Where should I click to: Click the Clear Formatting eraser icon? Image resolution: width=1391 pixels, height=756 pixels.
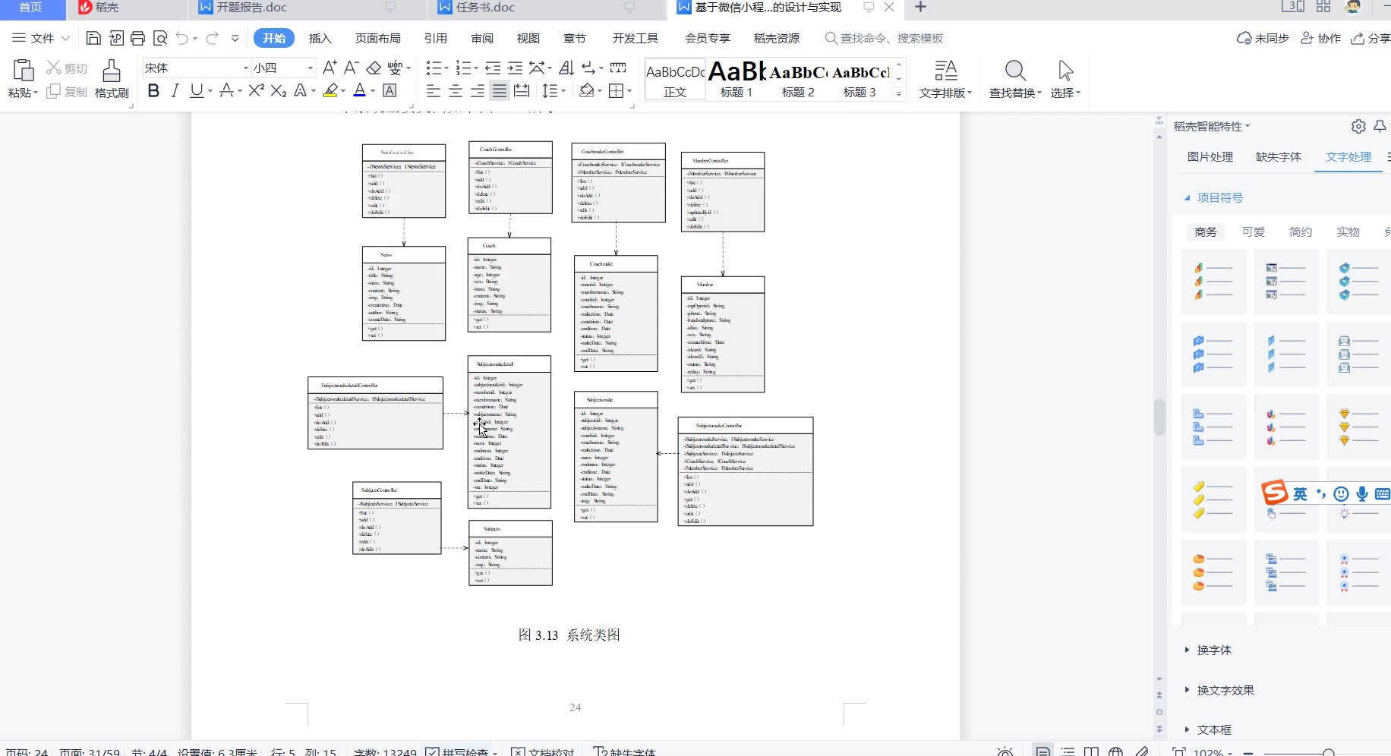(374, 68)
